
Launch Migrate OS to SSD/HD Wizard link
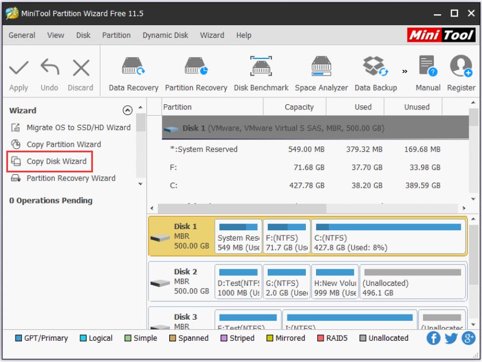point(79,127)
